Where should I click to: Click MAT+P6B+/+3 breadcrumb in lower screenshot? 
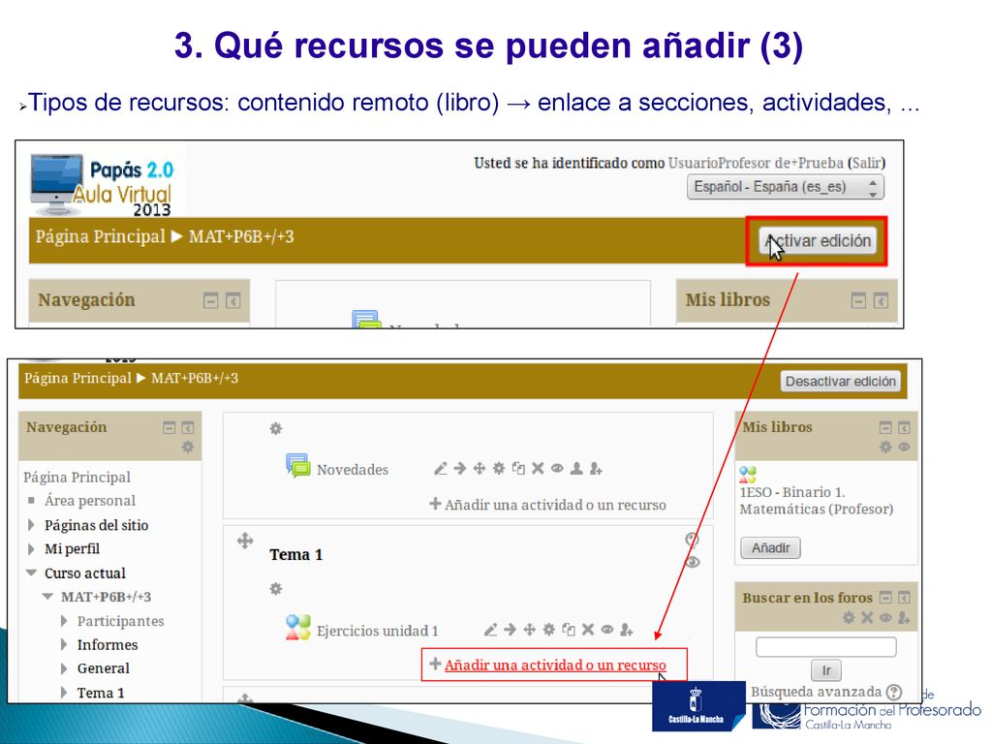pyautogui.click(x=194, y=379)
